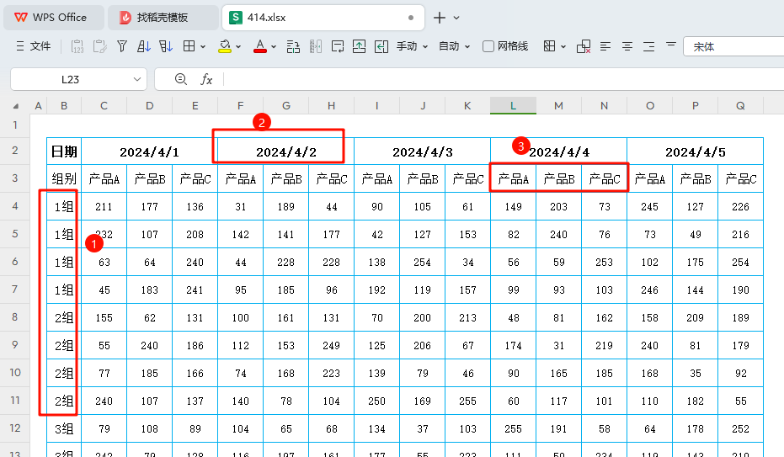This screenshot has width=784, height=457.
Task: Apply red font color A icon
Action: pos(260,46)
